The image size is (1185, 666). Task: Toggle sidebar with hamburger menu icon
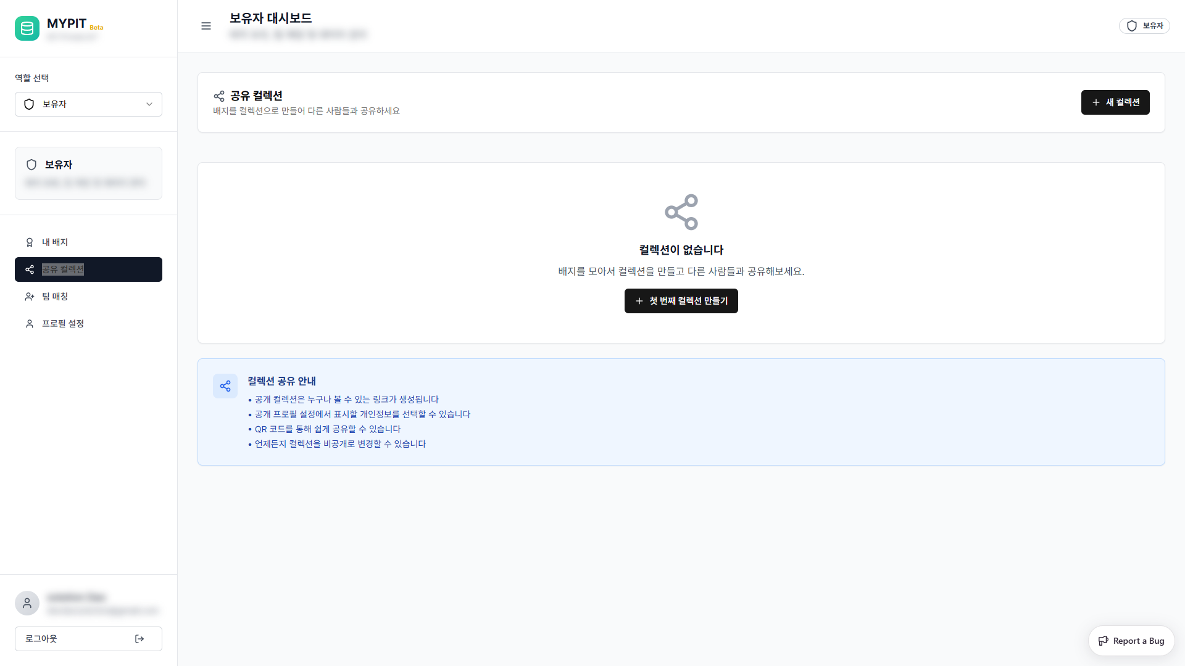coord(206,26)
